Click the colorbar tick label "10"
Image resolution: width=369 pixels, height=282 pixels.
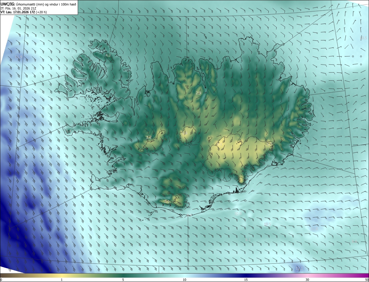pos(184,280)
